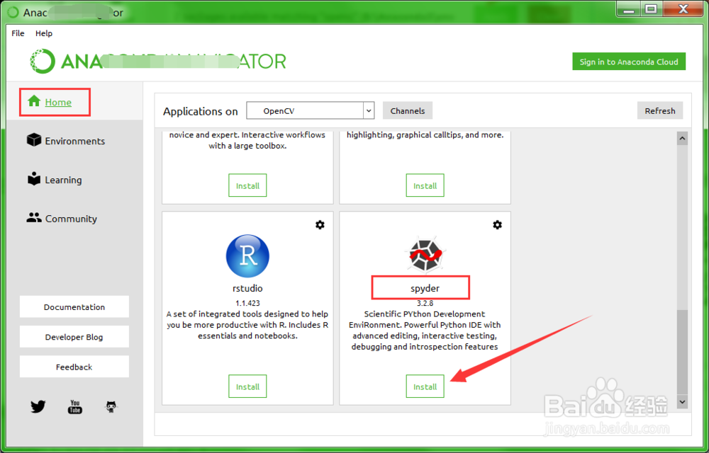Click the Community people icon
Screen dimensions: 709x453
pos(34,218)
